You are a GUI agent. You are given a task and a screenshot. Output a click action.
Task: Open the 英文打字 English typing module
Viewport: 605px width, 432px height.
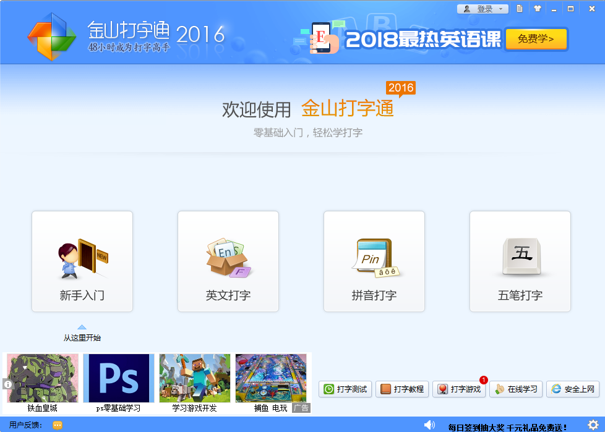coord(228,261)
